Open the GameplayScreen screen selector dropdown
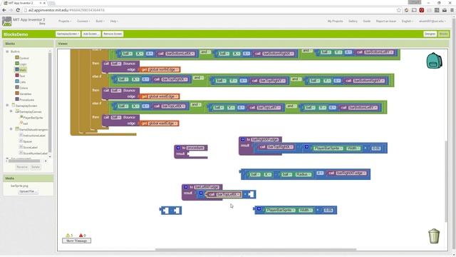Image resolution: width=456 pixels, height=257 pixels. coord(68,34)
